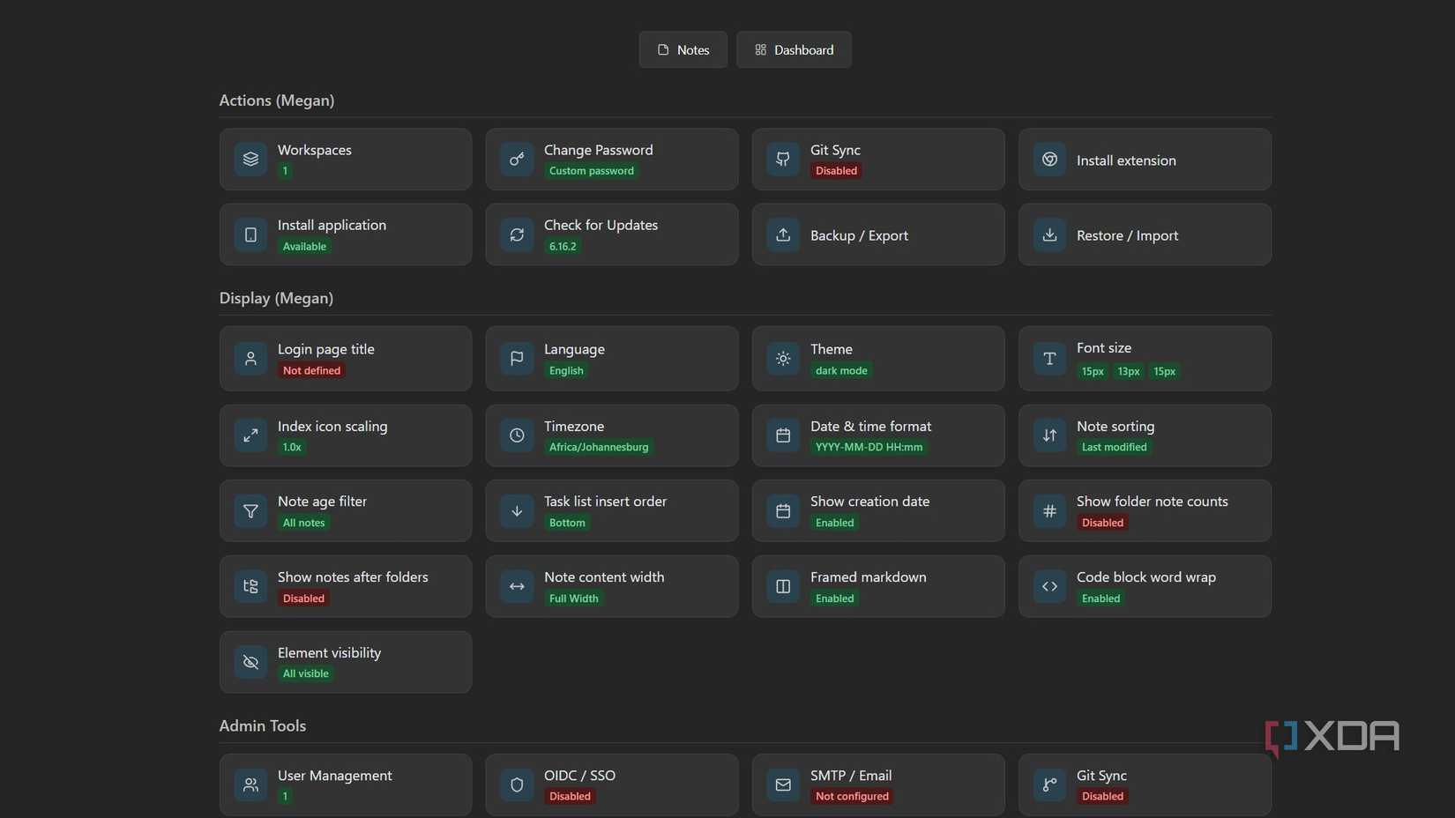Click the Note age filter funnel icon
The width and height of the screenshot is (1455, 818).
coord(250,510)
